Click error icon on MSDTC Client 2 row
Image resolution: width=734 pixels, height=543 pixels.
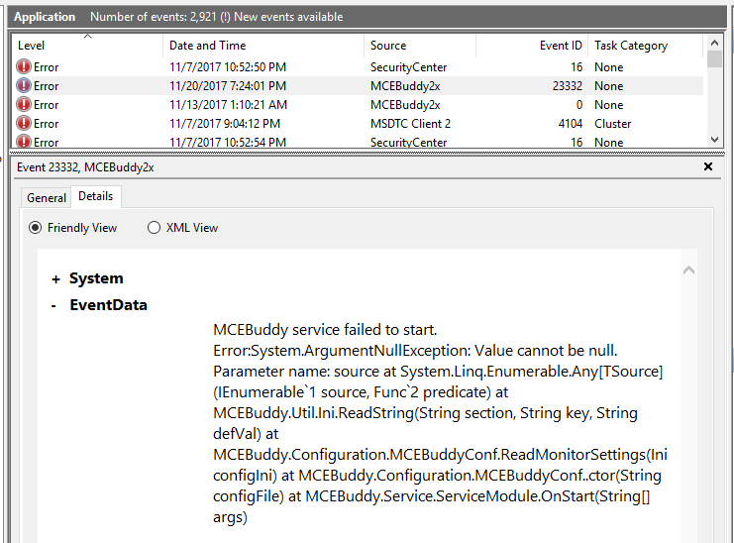point(24,124)
